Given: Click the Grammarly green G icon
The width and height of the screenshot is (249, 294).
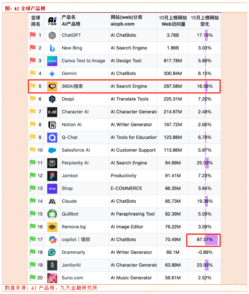Looking at the screenshot, I should click(x=52, y=252).
